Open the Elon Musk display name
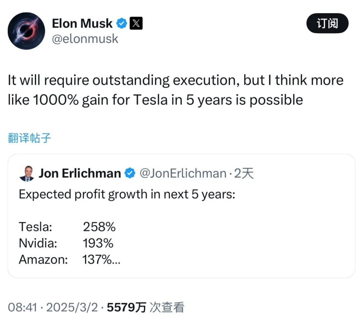The image size is (363, 321). coord(82,24)
